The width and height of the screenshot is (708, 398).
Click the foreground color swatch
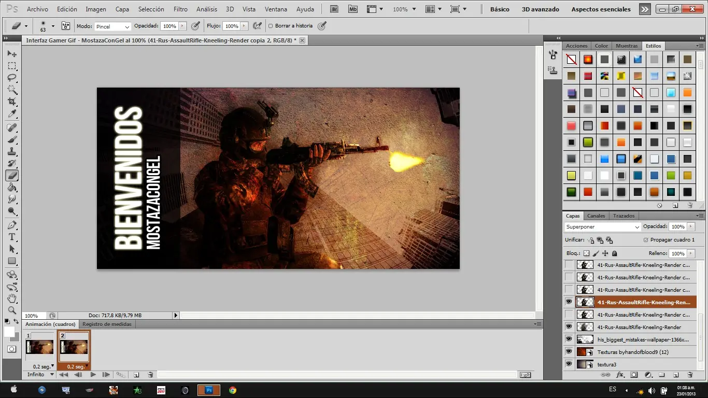coord(9,332)
